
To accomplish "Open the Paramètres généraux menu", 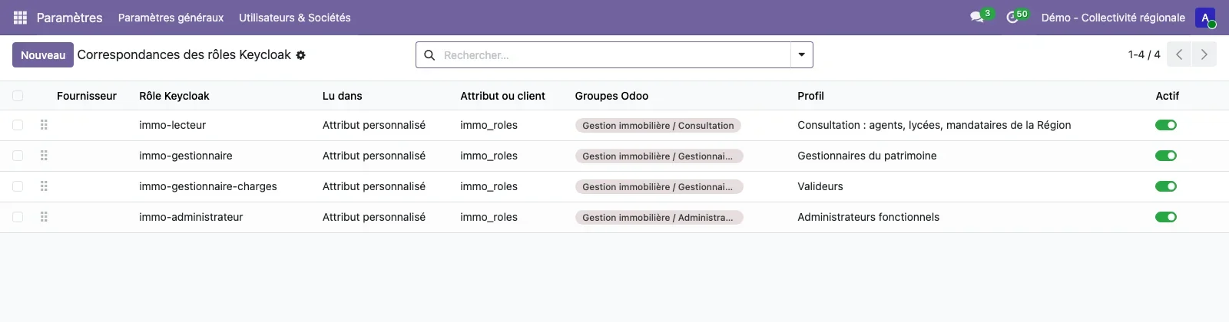I will point(171,18).
